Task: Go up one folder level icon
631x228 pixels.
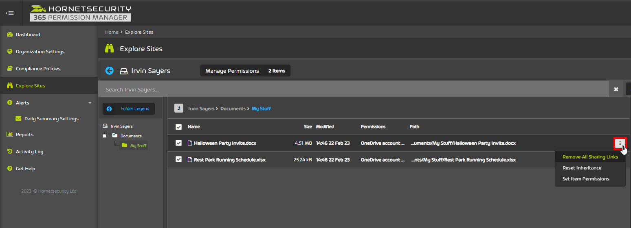Action: 179,109
